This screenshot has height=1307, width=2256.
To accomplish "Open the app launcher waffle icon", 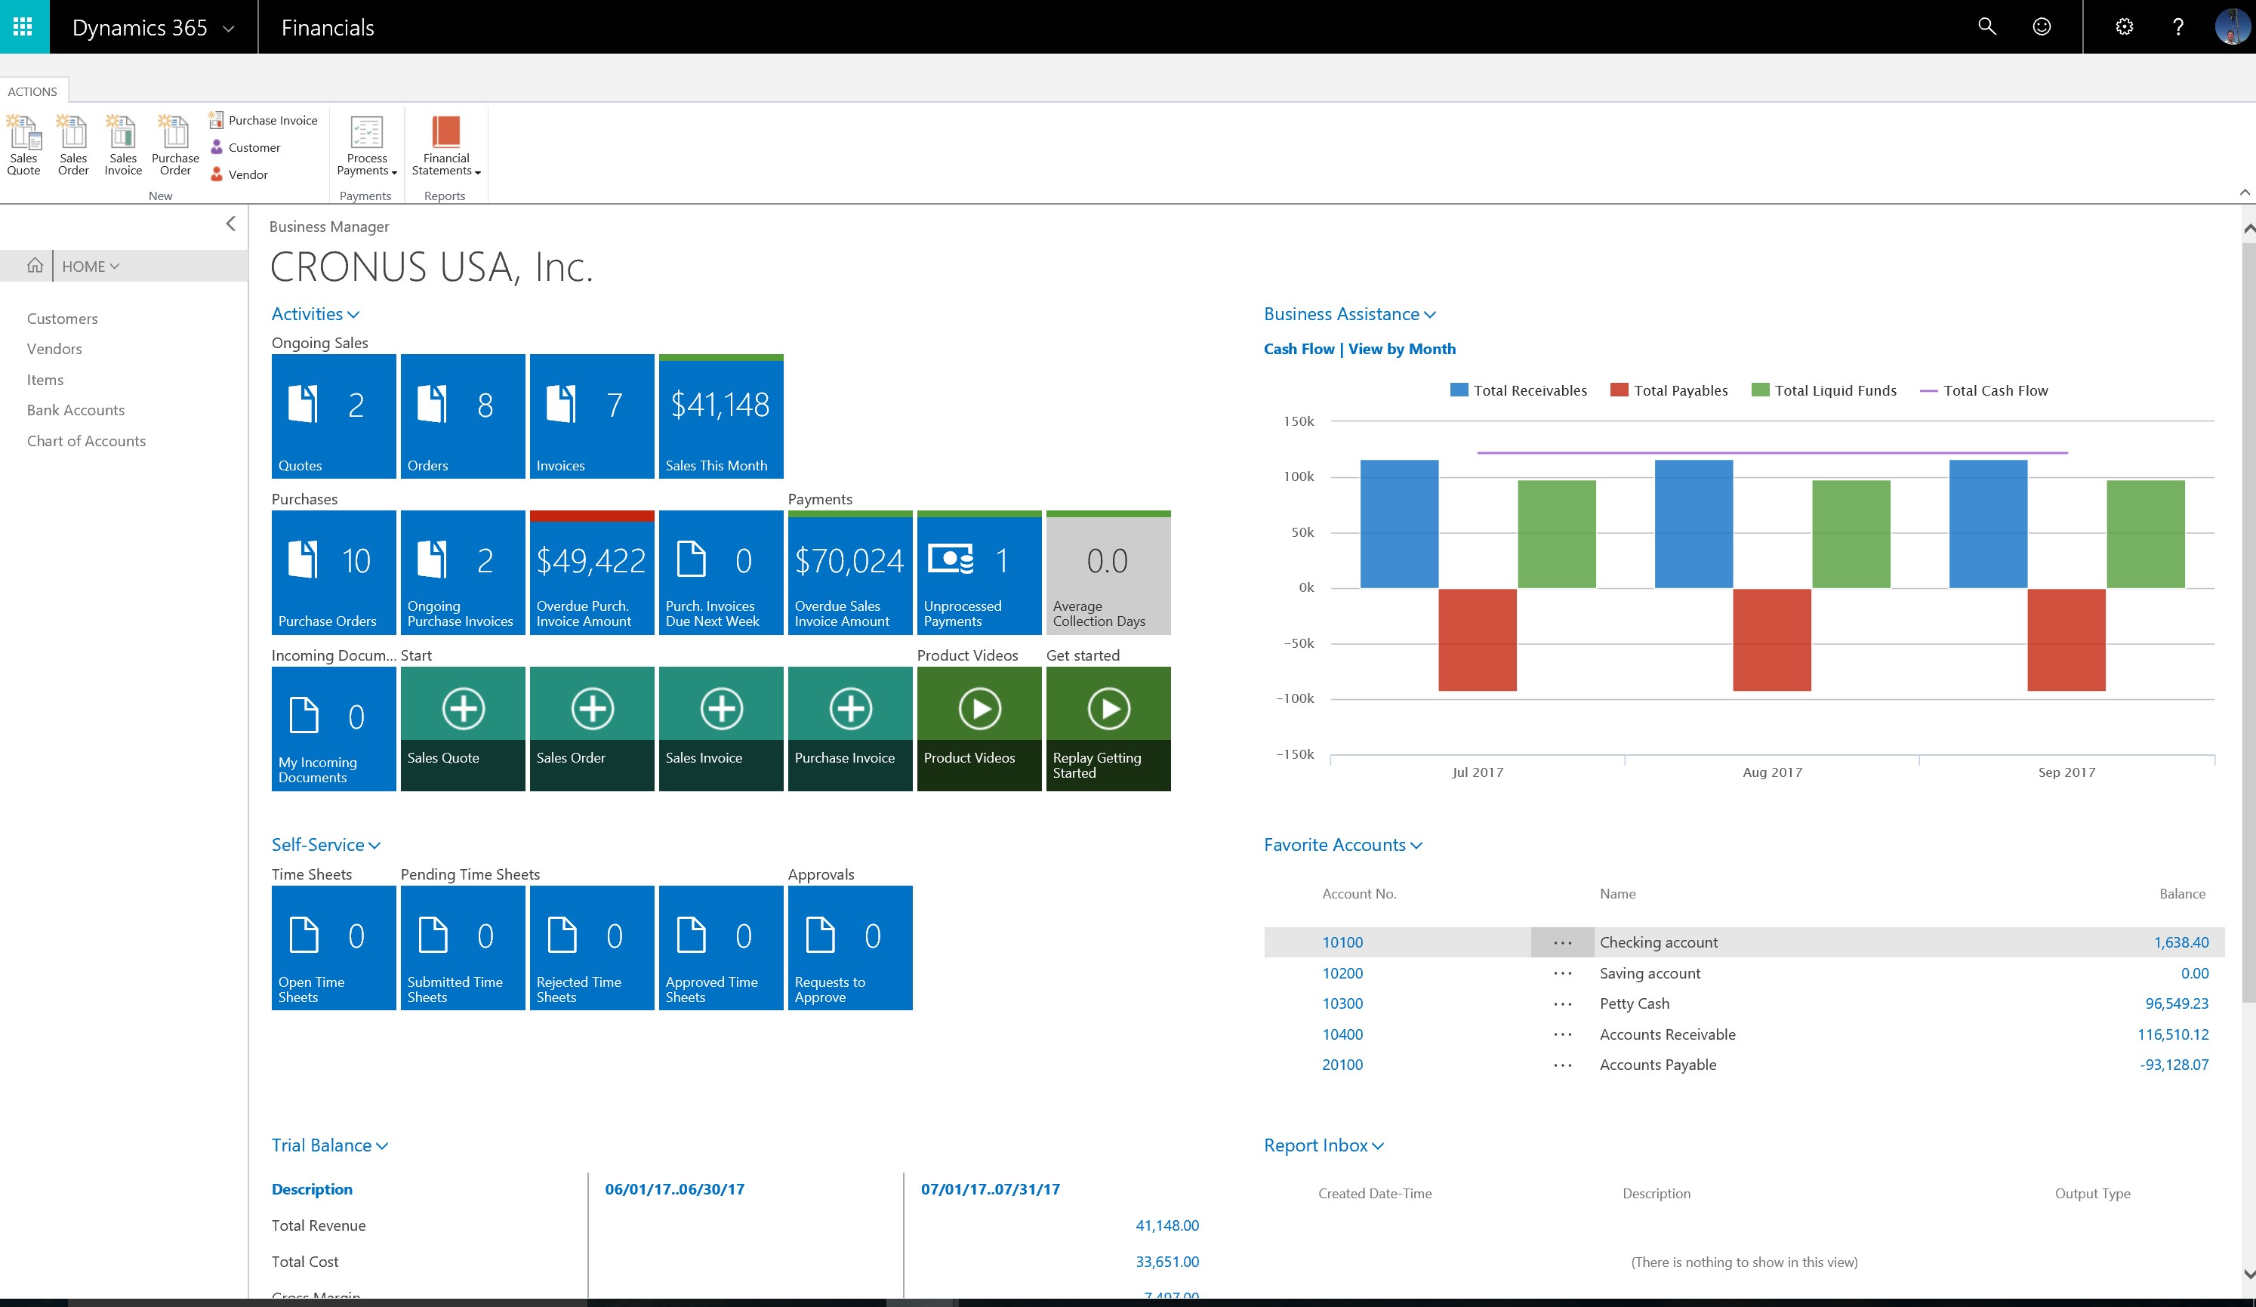I will (x=24, y=27).
